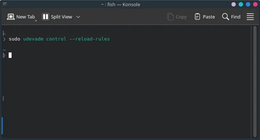Viewport: 260px width, 140px height.
Task: Paste clipboard with Paste button
Action: pos(205,17)
